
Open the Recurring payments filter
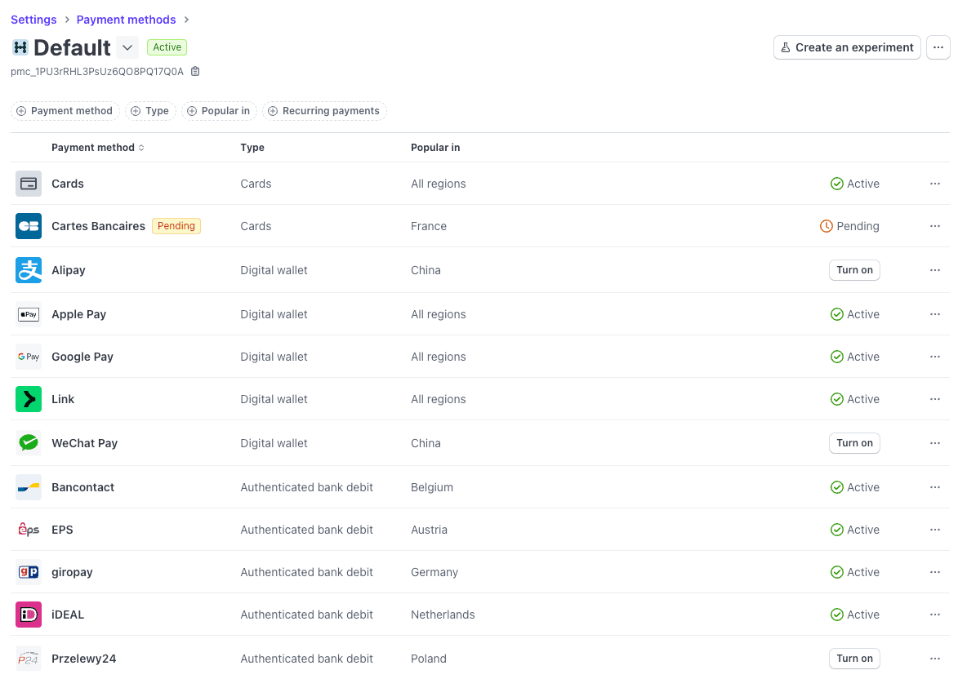click(x=324, y=111)
